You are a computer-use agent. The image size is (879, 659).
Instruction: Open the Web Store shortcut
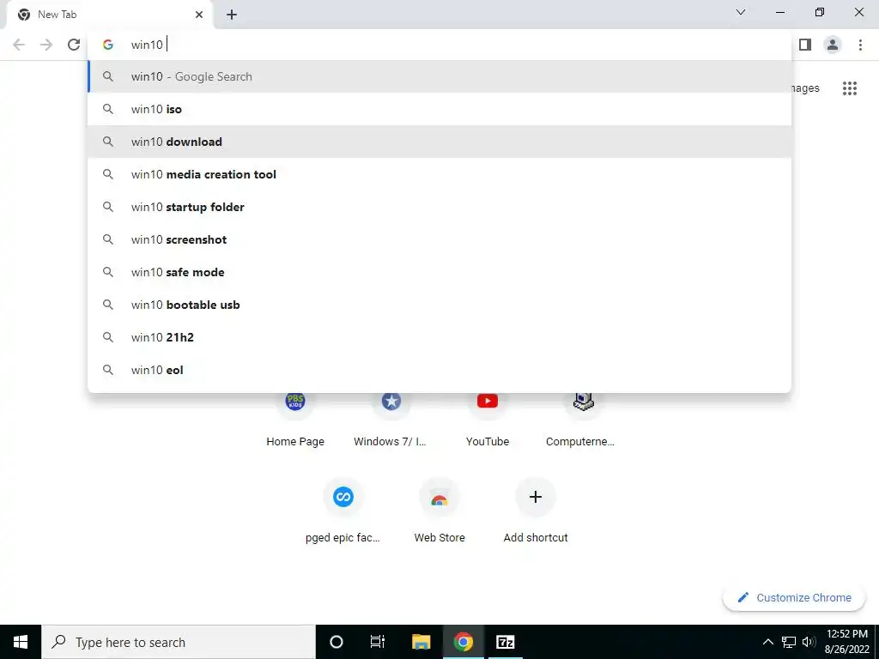pos(439,511)
